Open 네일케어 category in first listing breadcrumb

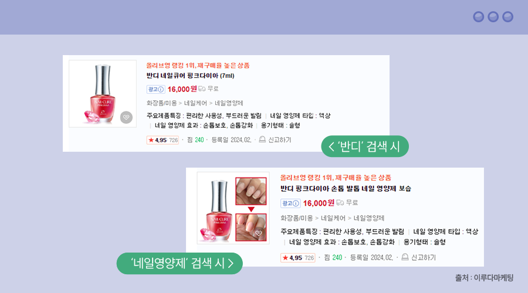195,103
